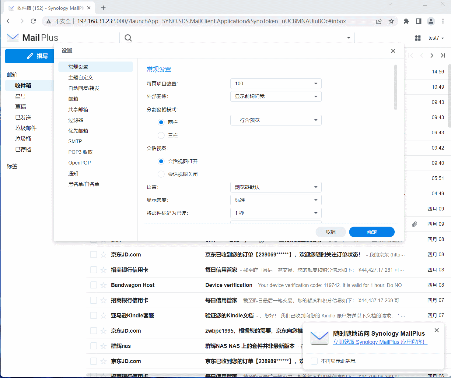The image size is (451, 378).
Task: Open test7 user account menu
Action: pyautogui.click(x=436, y=38)
